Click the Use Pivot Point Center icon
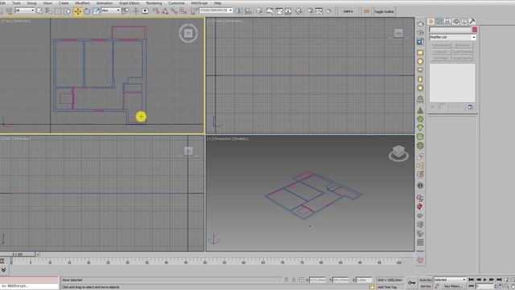Screen dimensions: 515x290 (x=125, y=11)
